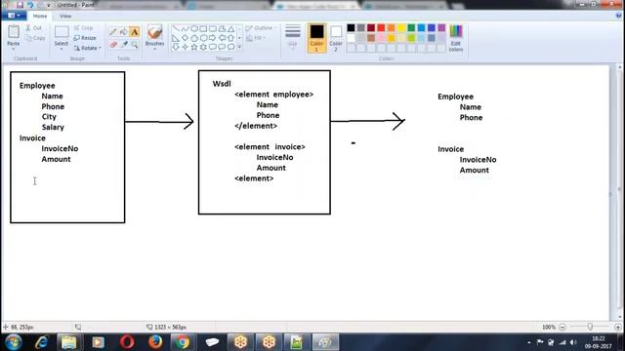Click the vertical scrollbar down arrow

click(x=620, y=317)
